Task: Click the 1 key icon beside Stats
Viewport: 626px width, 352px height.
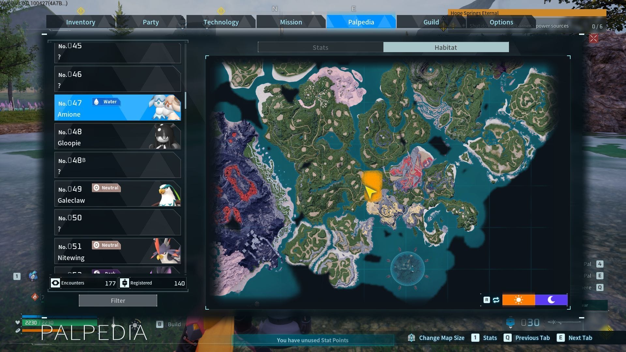Action: coord(475,338)
